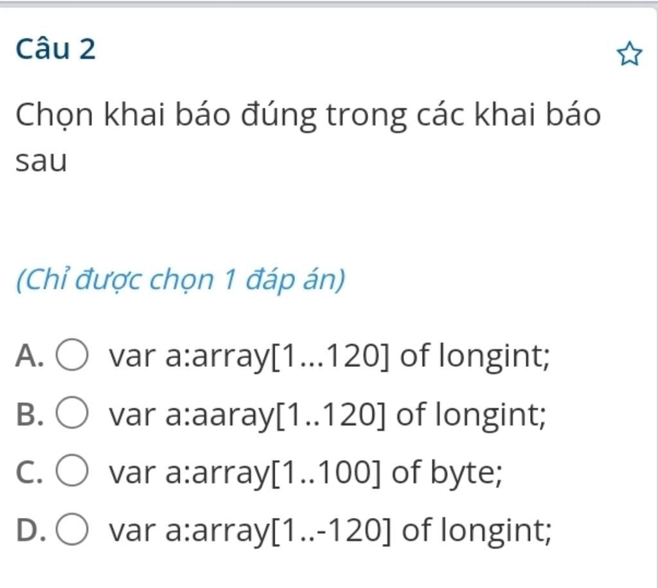The height and width of the screenshot is (588, 658).
Task: Click the hint '(Chỉ được chọn 1 đáp án)'
Action: click(181, 280)
